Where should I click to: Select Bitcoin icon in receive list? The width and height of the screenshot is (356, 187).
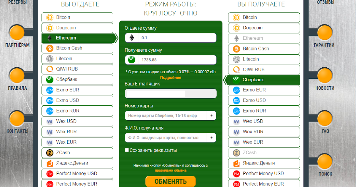click(x=236, y=18)
